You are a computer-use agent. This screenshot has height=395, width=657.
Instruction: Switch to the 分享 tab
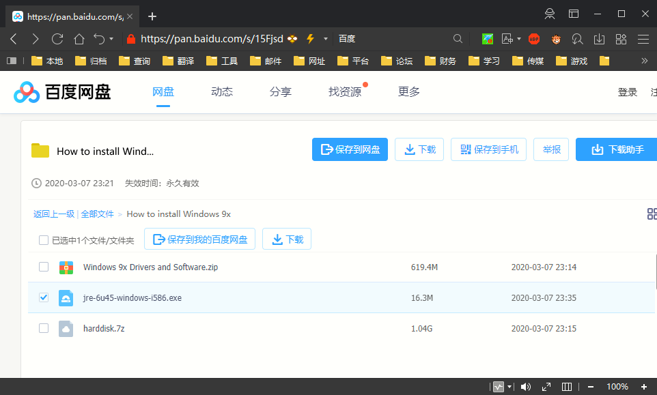[280, 91]
